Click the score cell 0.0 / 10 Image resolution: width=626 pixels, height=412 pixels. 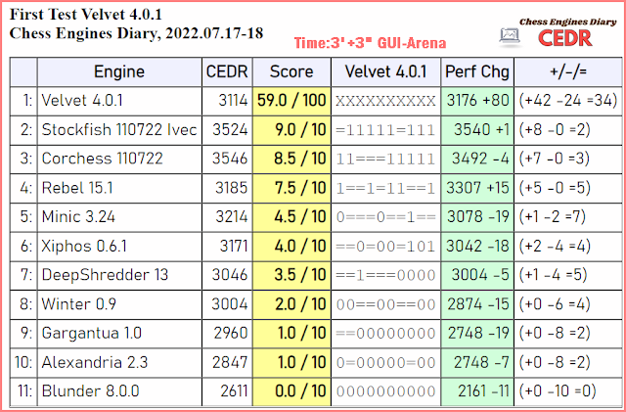291,391
